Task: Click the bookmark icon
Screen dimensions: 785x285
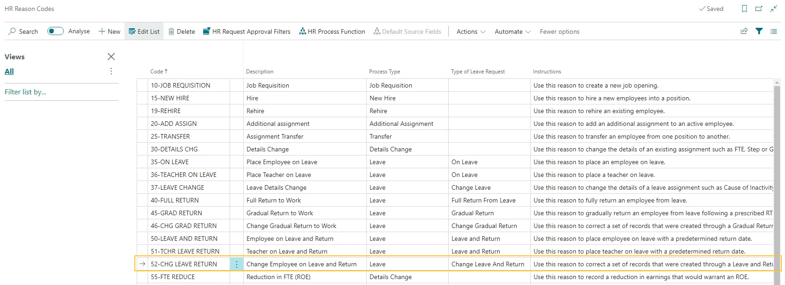Action: pos(744,9)
